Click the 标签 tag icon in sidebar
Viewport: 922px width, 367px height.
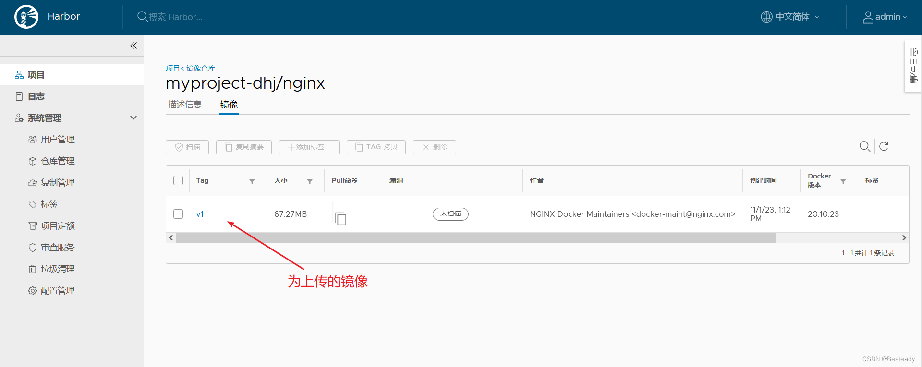pos(32,204)
